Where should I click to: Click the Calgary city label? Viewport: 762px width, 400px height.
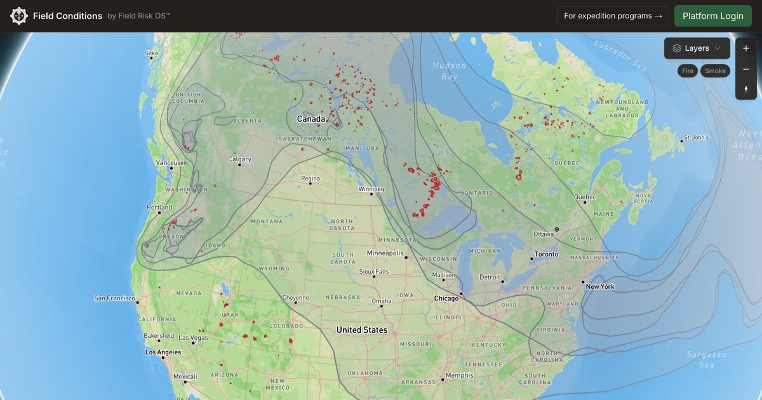(x=240, y=159)
